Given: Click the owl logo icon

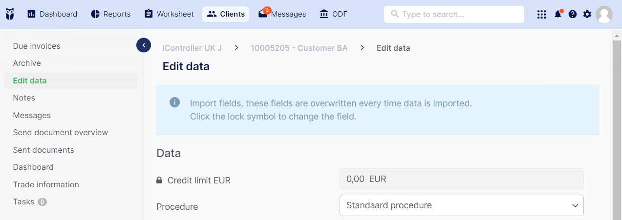Looking at the screenshot, I should tap(10, 14).
